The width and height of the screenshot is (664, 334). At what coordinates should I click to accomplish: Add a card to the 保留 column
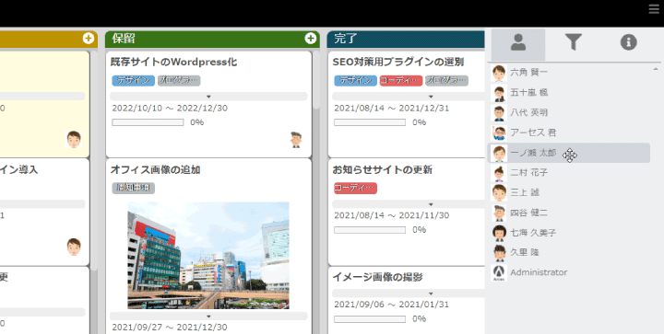311,39
